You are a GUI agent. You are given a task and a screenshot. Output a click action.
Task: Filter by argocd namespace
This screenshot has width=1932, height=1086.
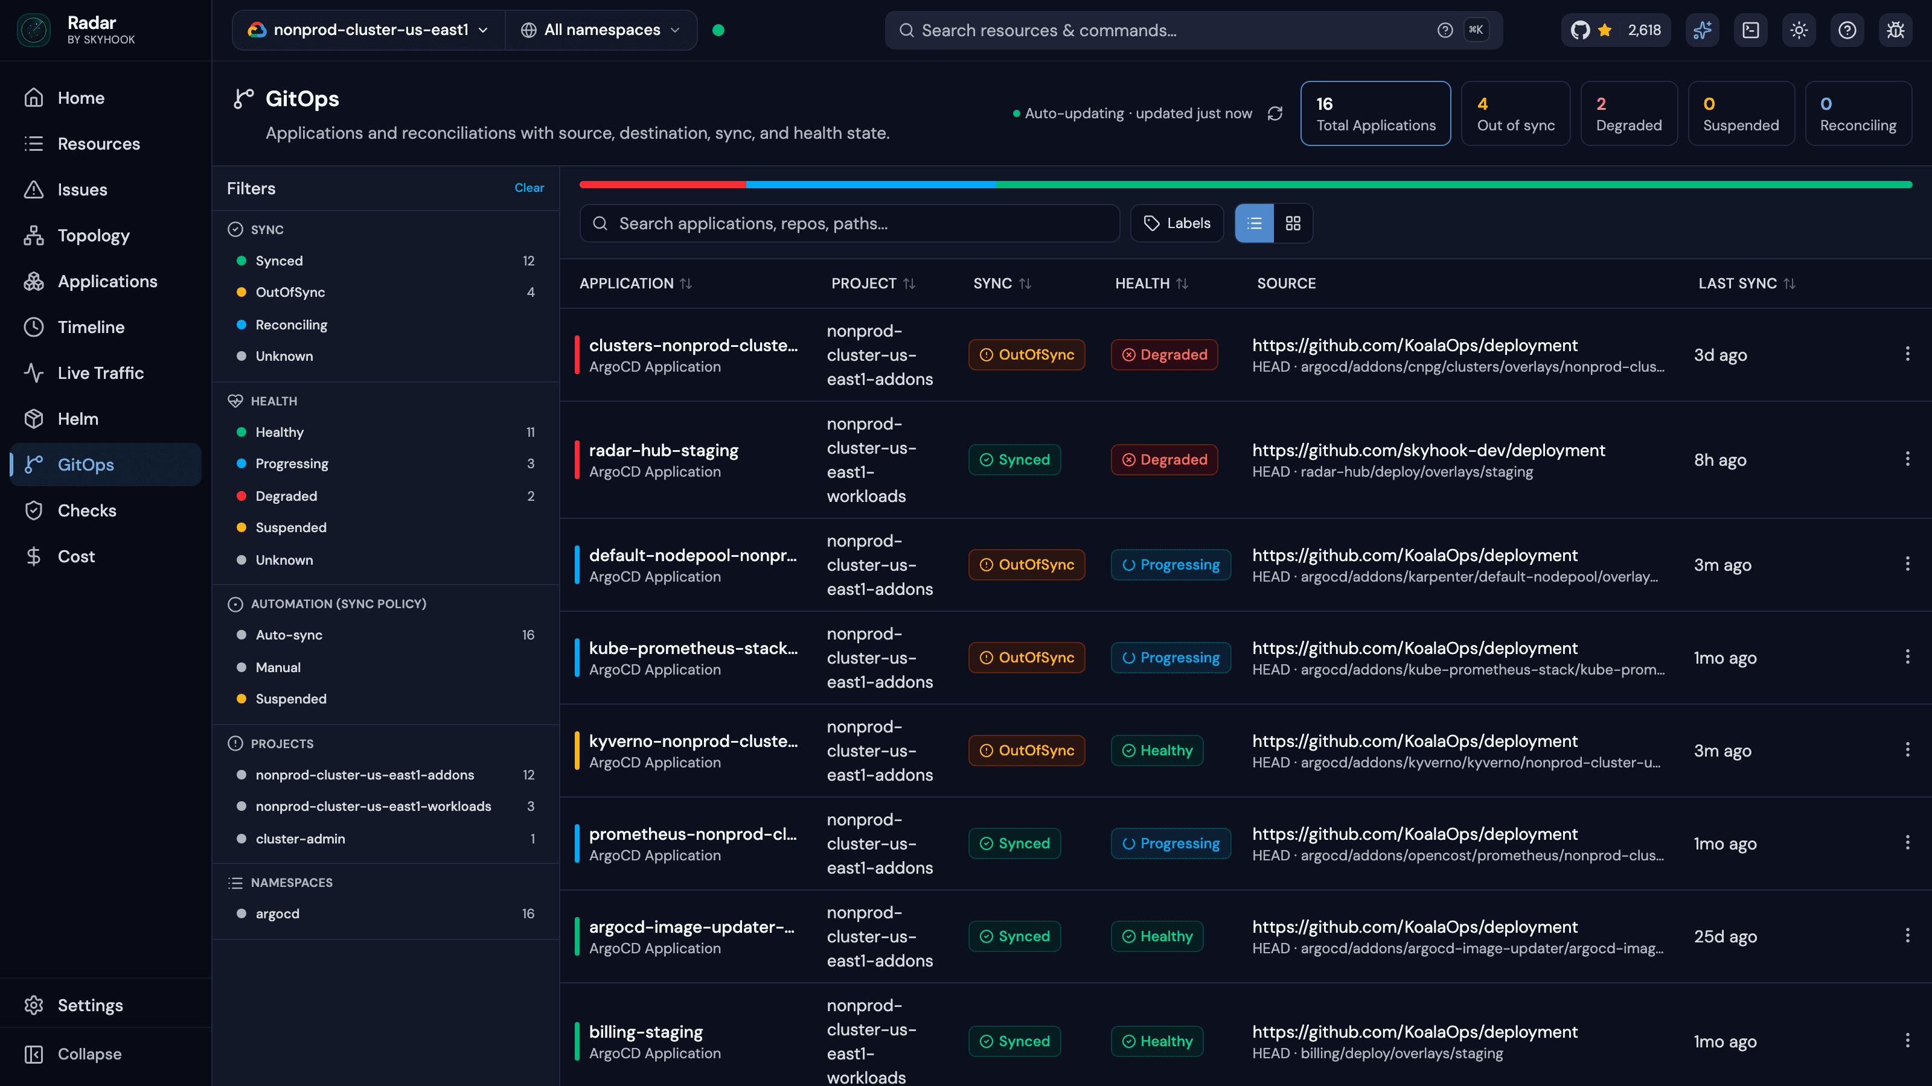click(386, 913)
